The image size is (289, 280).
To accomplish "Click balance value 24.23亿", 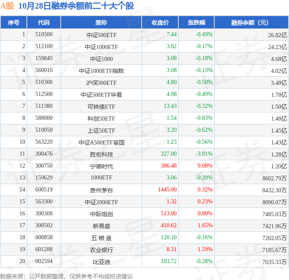I will point(277,47).
